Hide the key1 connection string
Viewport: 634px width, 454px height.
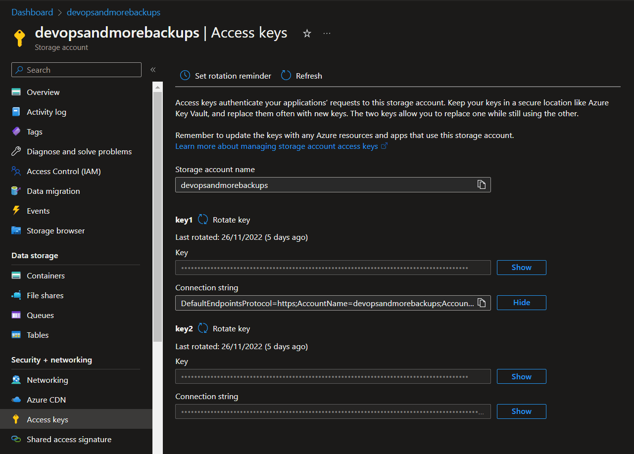tap(521, 302)
